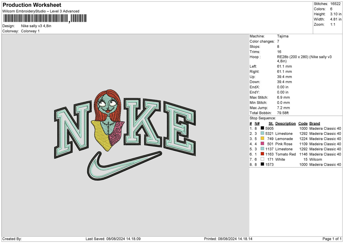Click the Lemonade thread color square
Screen dimensions: 344x243
click(262, 139)
